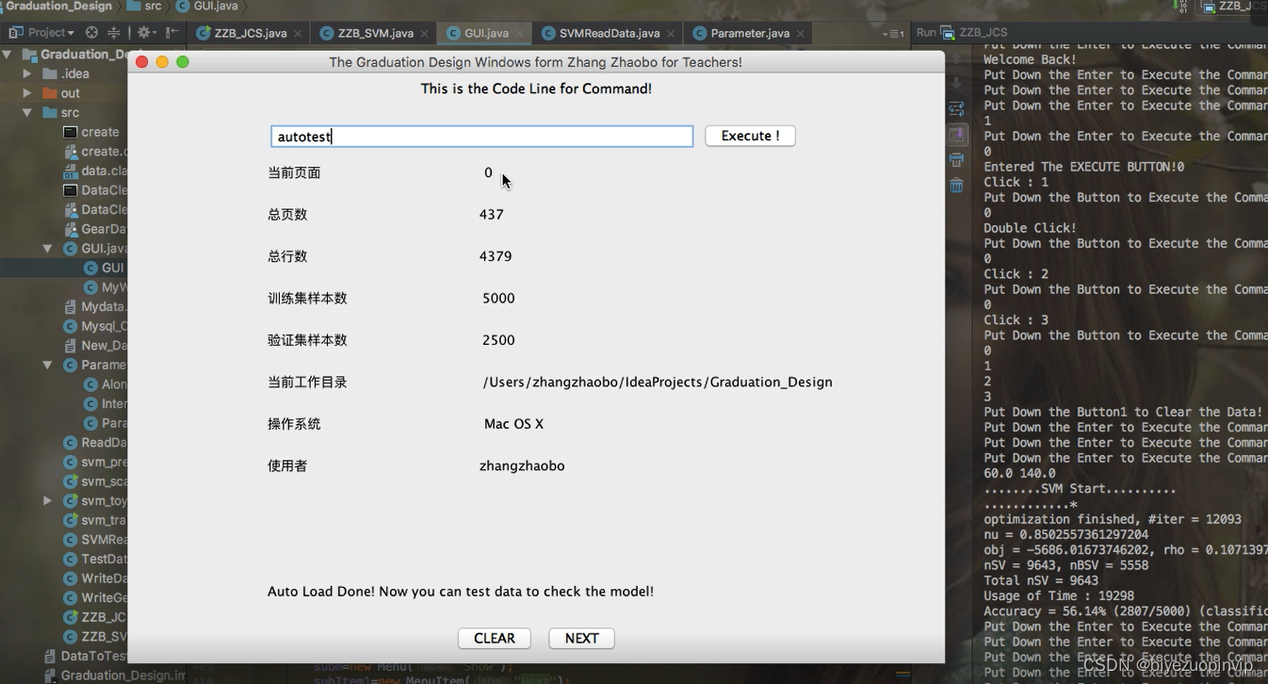Click the working directory path text
The height and width of the screenshot is (684, 1268).
tap(658, 382)
